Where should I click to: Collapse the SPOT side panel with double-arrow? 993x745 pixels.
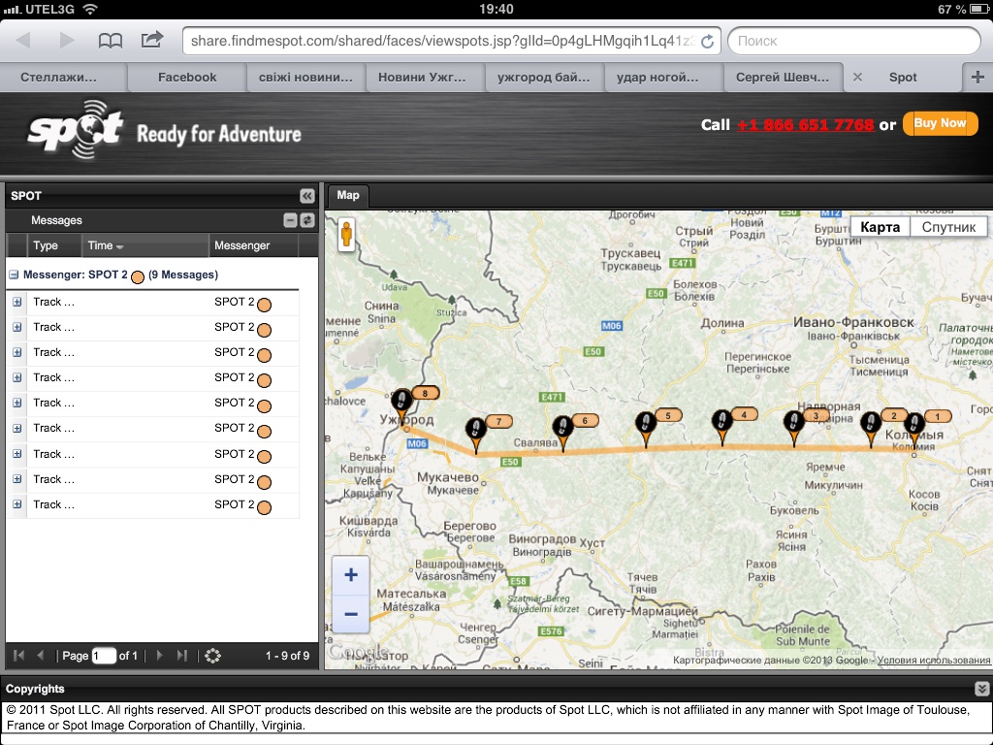[307, 195]
